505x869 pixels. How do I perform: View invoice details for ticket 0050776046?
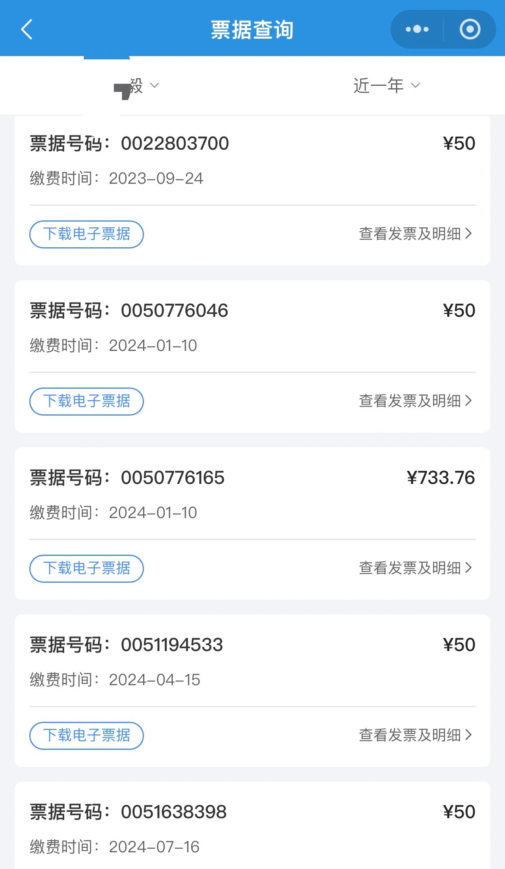(x=415, y=401)
